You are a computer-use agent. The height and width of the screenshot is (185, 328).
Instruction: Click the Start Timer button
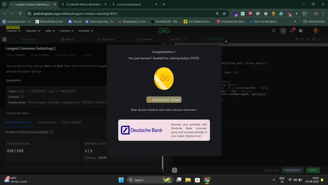(214, 39)
